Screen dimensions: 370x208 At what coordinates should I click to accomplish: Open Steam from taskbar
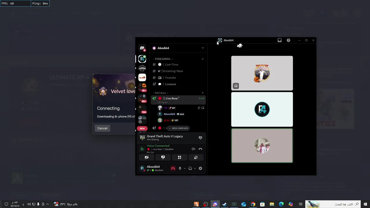coord(224,204)
